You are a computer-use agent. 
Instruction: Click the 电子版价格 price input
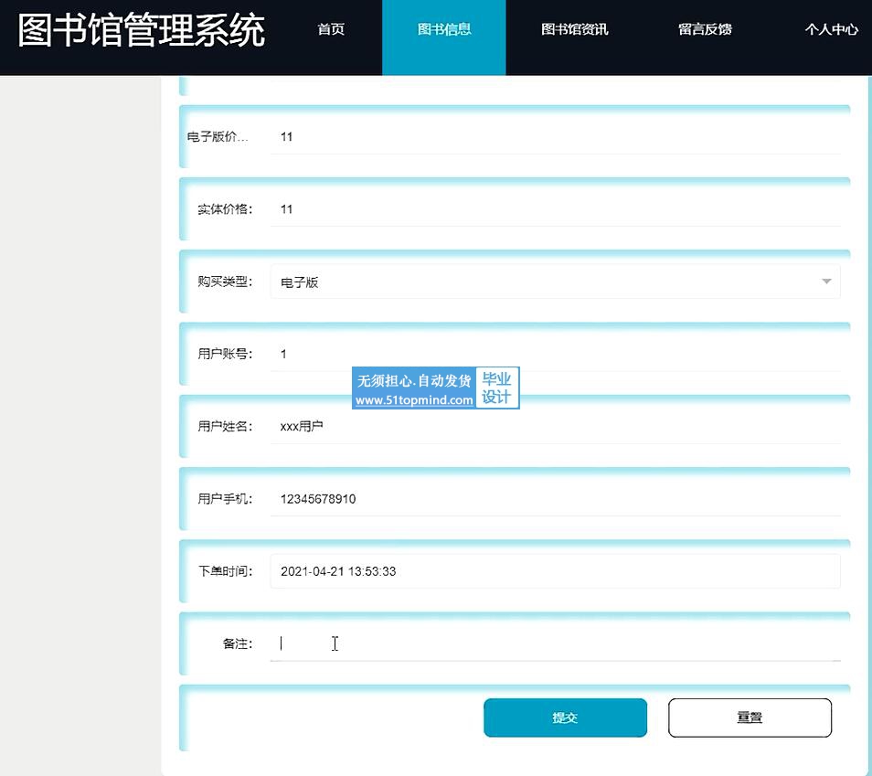point(555,137)
